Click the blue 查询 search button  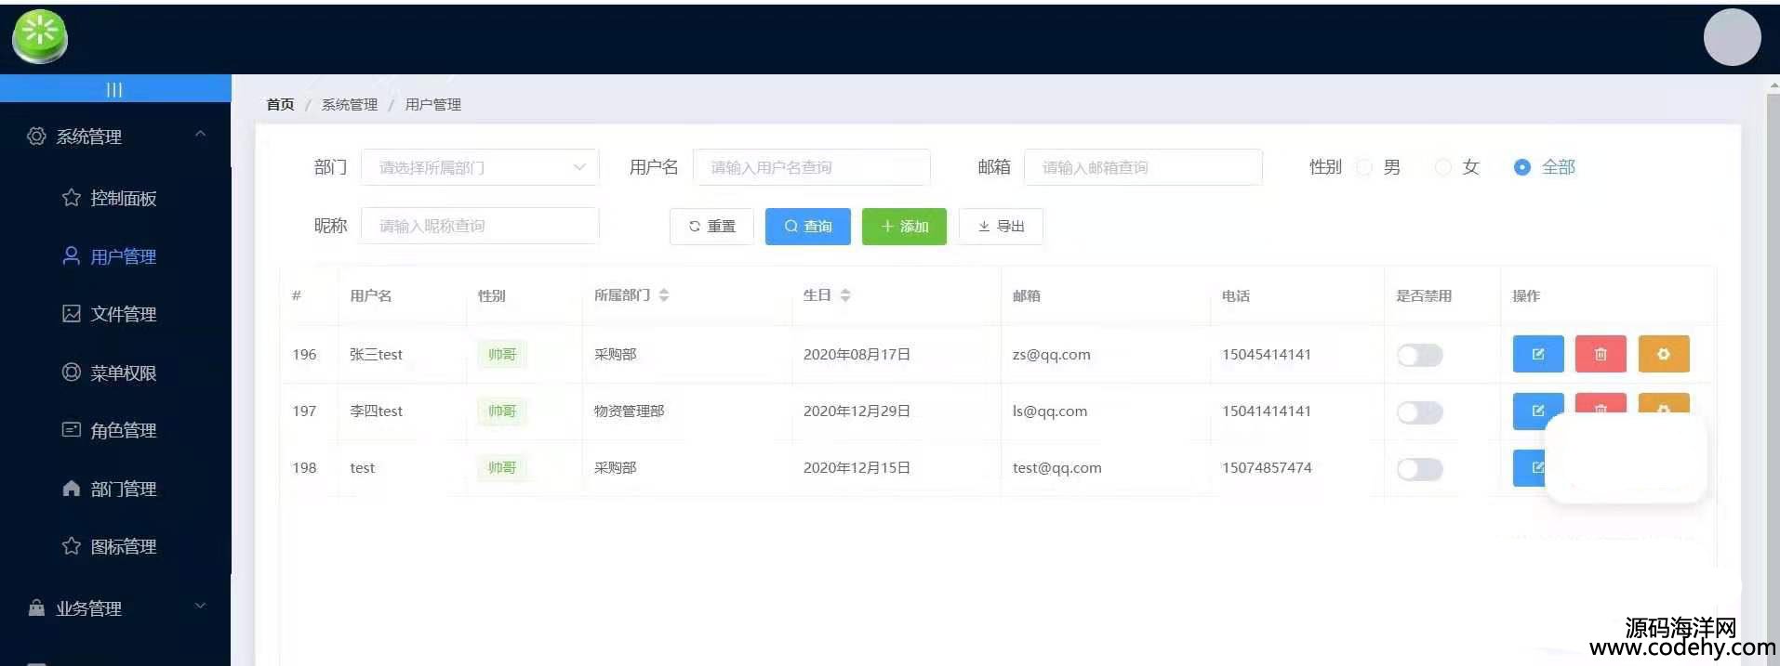[x=807, y=227]
